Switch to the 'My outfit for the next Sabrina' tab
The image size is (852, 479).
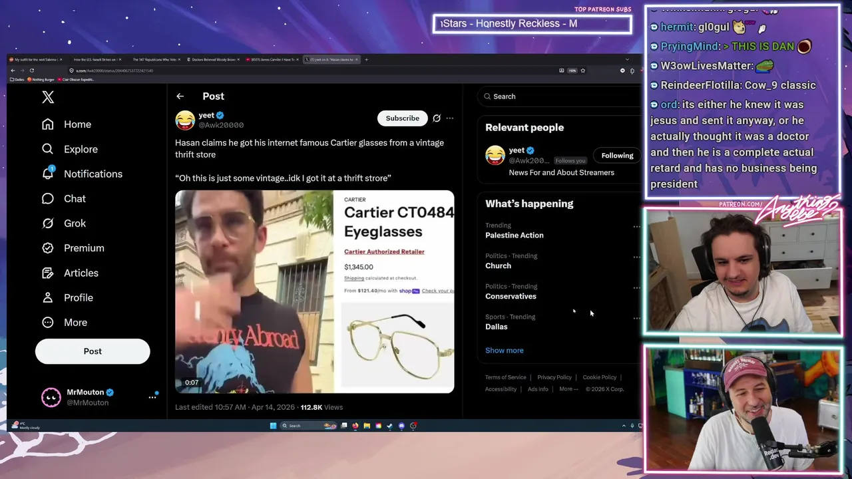pos(36,59)
